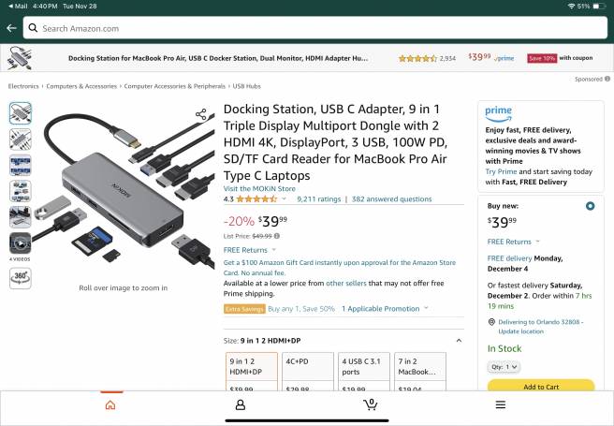Image resolution: width=614 pixels, height=426 pixels.
Task: Click the Add to Cart button
Action: (x=541, y=387)
